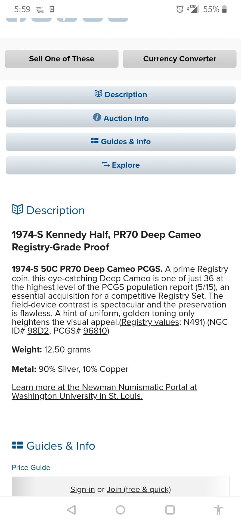
Task: Click the Join (free & quick) link
Action: [x=138, y=489]
